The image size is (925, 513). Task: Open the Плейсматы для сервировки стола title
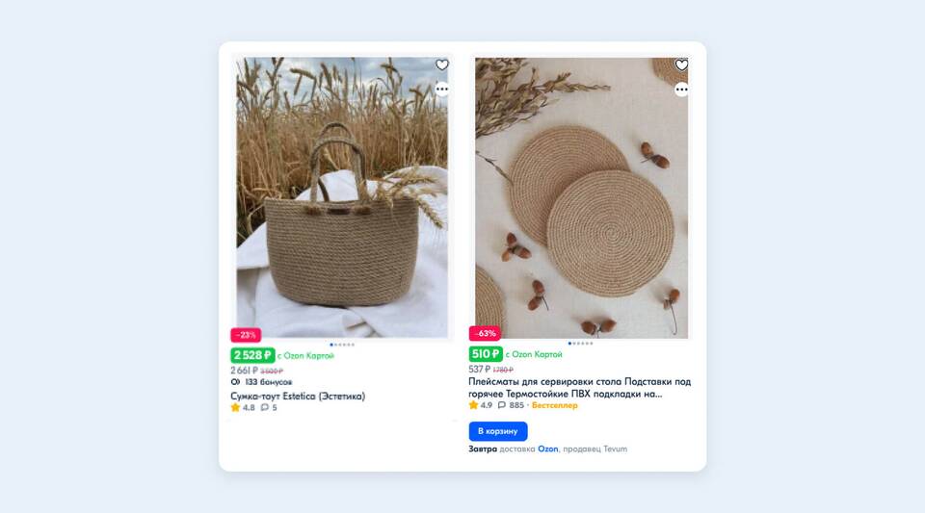tap(579, 388)
